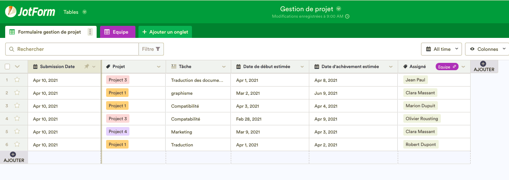Expand the Gestion de projet title menu
The image size is (509, 180).
339,9
